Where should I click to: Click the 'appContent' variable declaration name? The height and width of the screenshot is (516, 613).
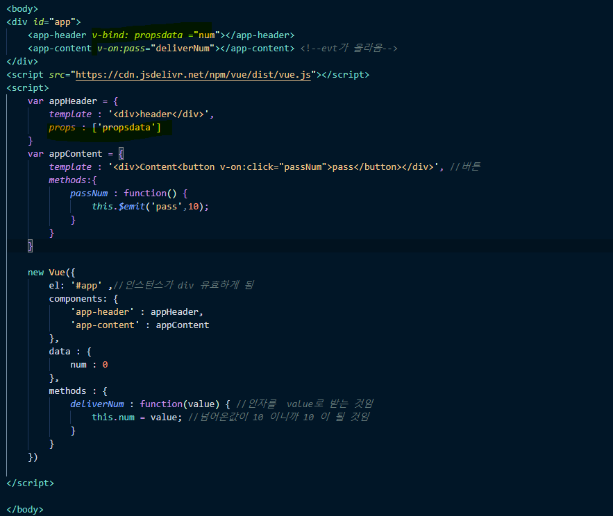(76, 154)
